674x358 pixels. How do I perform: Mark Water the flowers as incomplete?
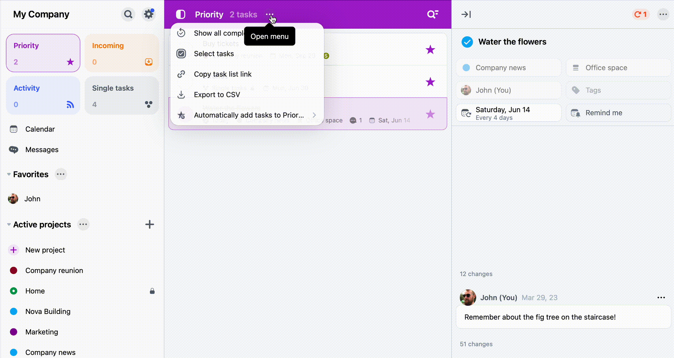point(467,42)
